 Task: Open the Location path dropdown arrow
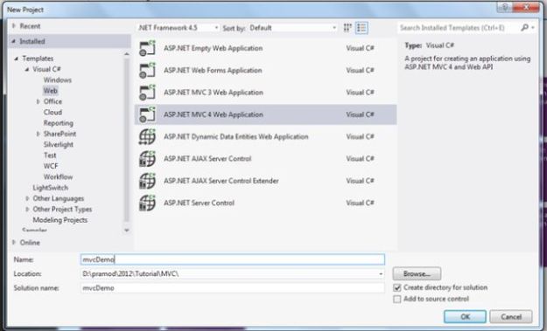coord(381,274)
